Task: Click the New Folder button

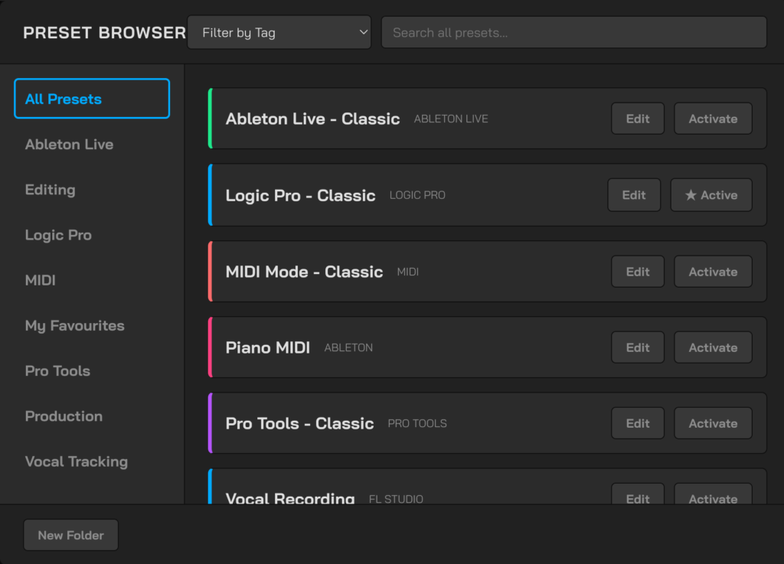Action: pos(70,536)
